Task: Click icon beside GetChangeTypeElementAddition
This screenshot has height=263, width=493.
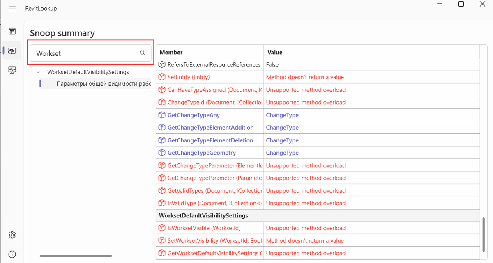Action: (162, 128)
